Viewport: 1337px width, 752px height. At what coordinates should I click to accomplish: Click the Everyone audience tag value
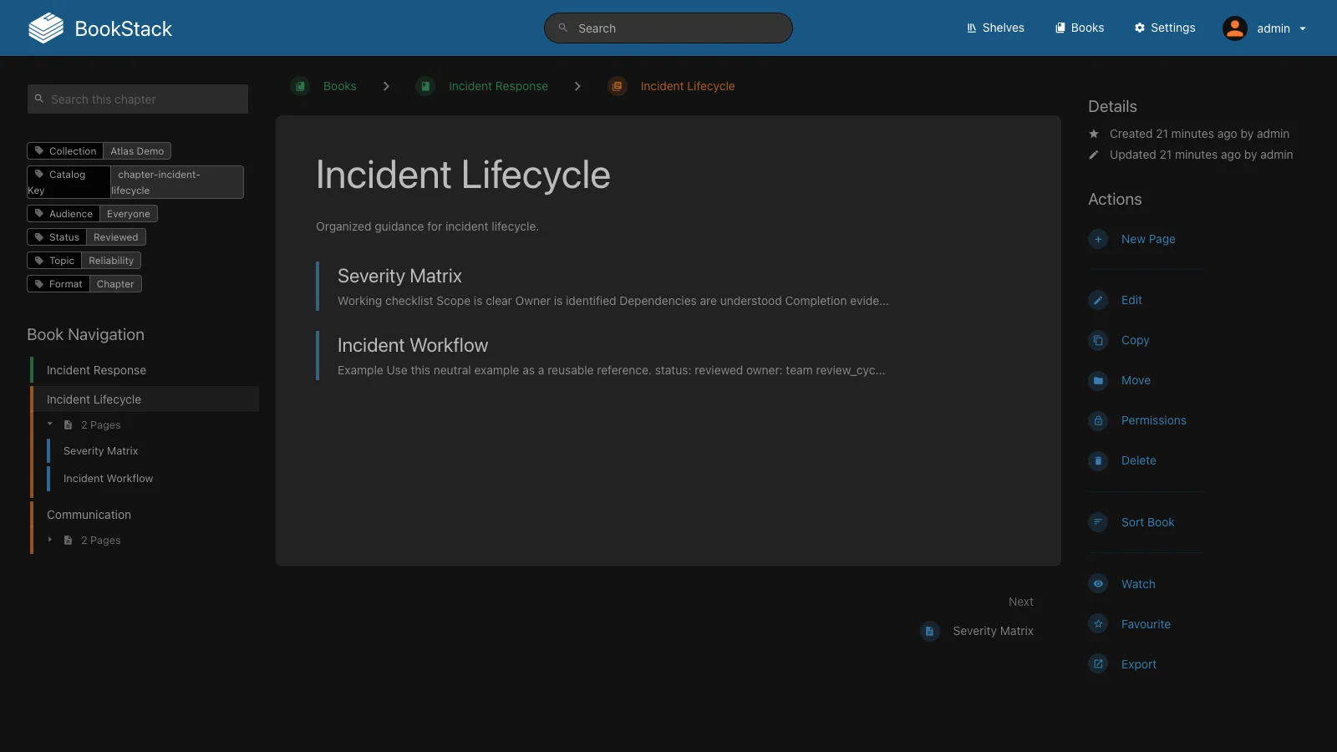click(x=129, y=214)
